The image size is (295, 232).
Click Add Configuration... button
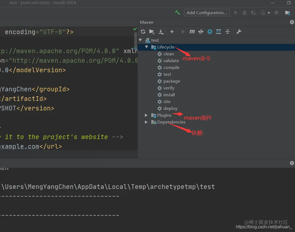click(x=207, y=13)
